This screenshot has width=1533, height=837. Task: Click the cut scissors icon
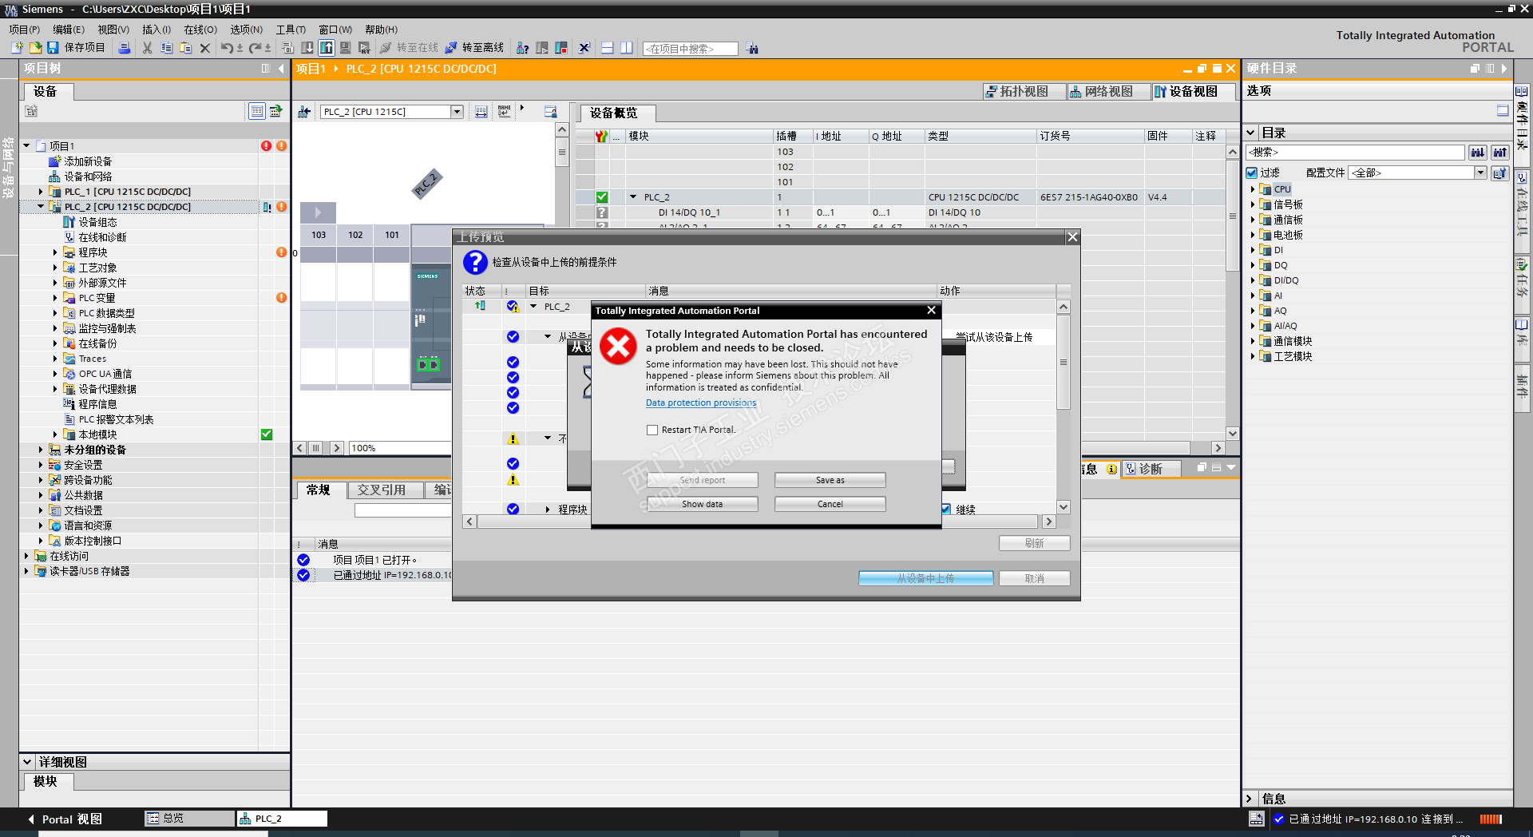pyautogui.click(x=147, y=48)
